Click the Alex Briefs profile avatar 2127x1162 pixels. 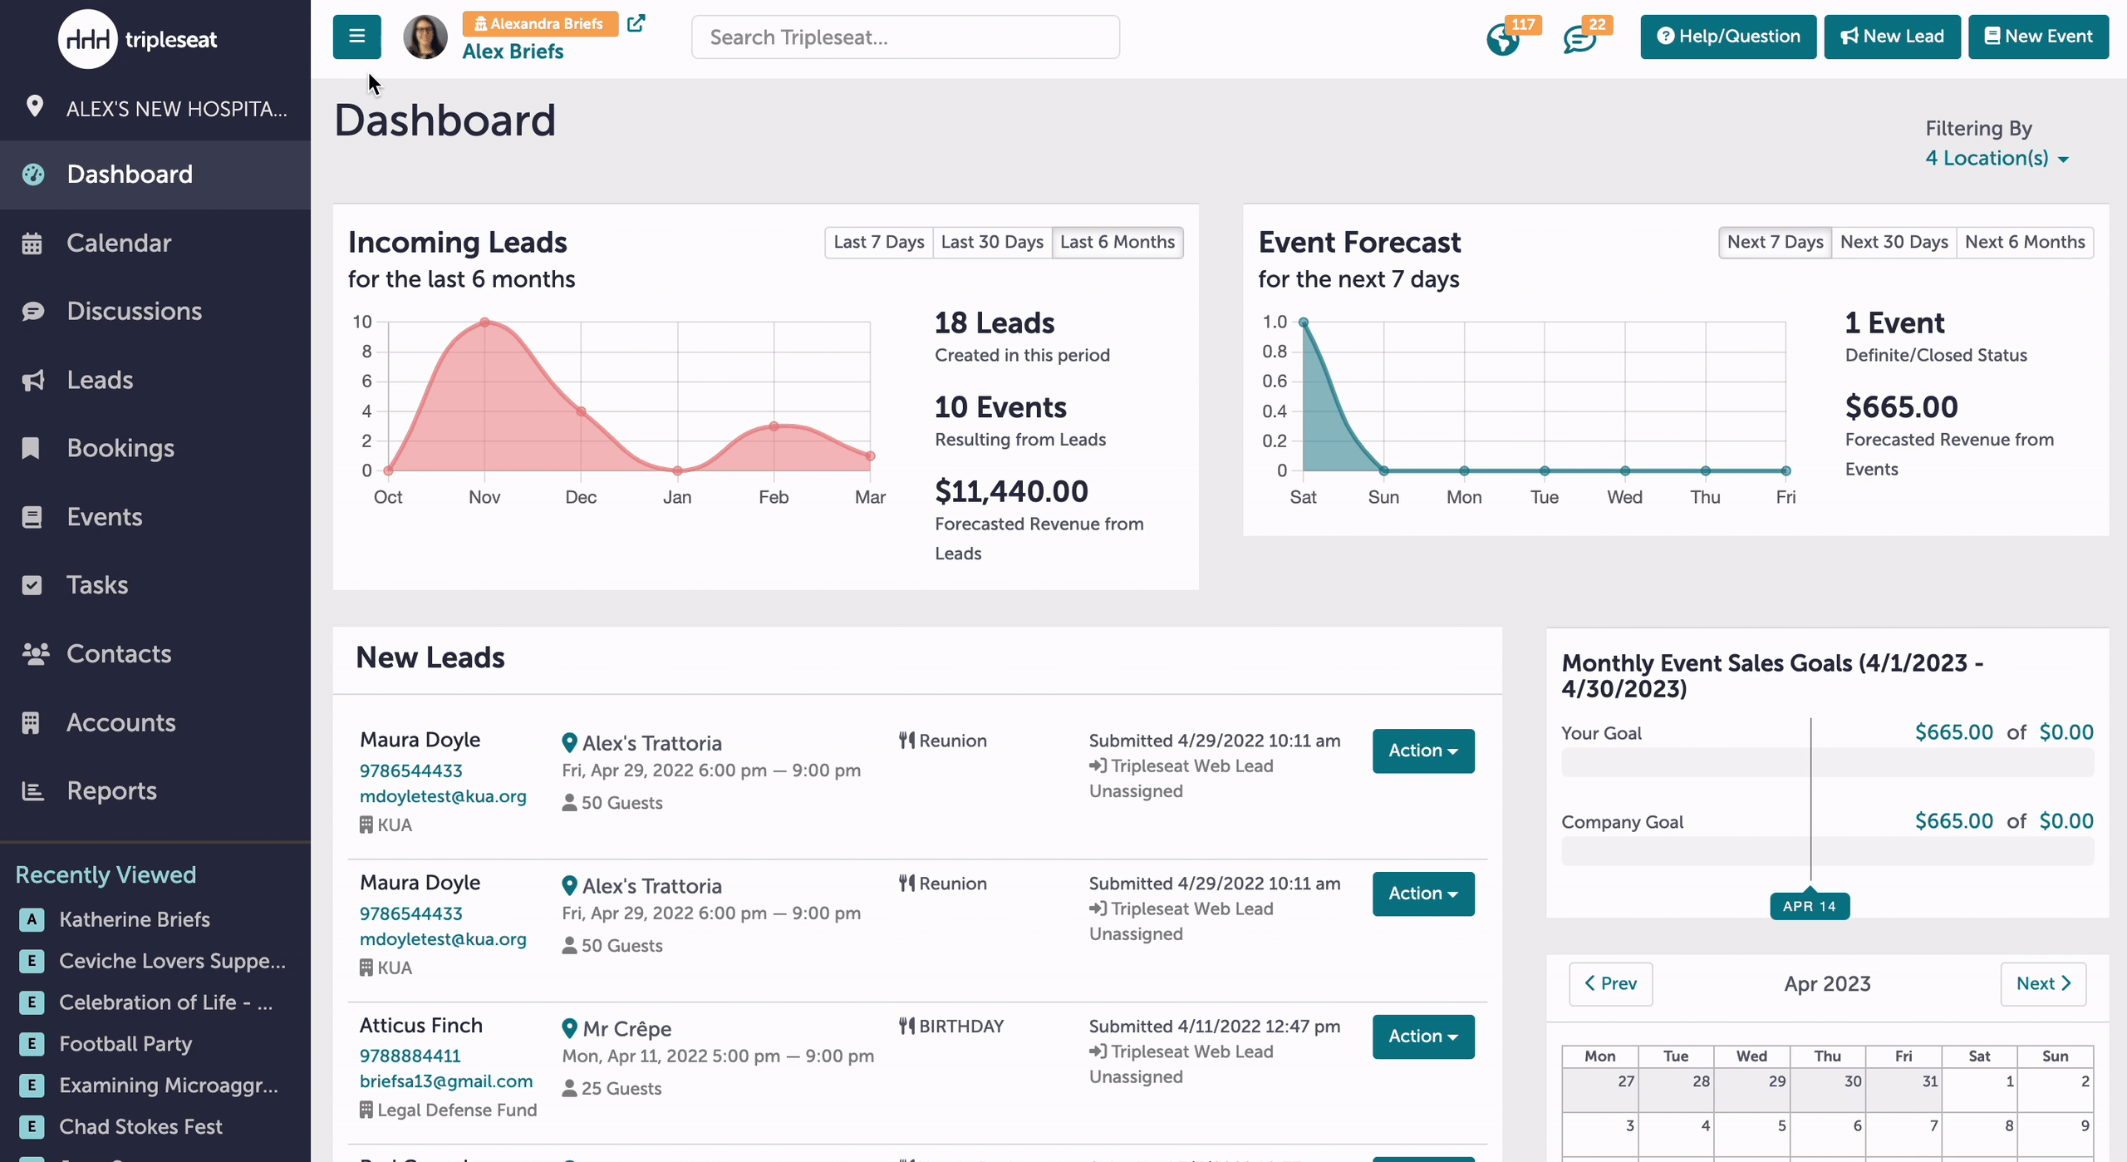point(425,37)
